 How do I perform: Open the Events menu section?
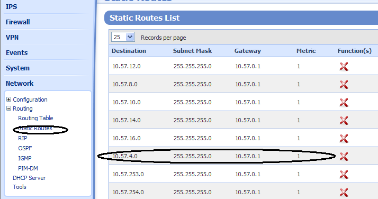click(16, 53)
